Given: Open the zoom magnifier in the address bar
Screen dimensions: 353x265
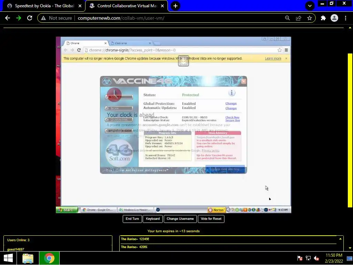Looking at the screenshot, I should click(287, 18).
